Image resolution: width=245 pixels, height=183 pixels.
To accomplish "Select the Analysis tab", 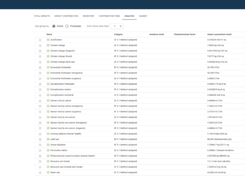I will point(129,16).
